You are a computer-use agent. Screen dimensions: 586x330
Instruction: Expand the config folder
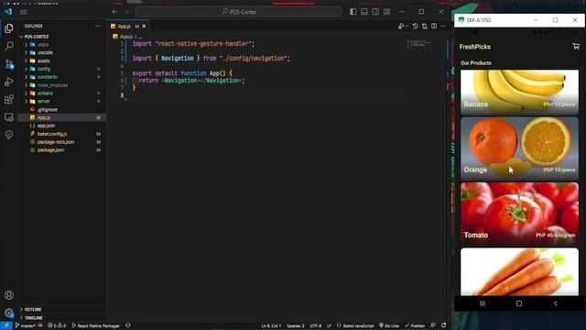tap(27, 69)
